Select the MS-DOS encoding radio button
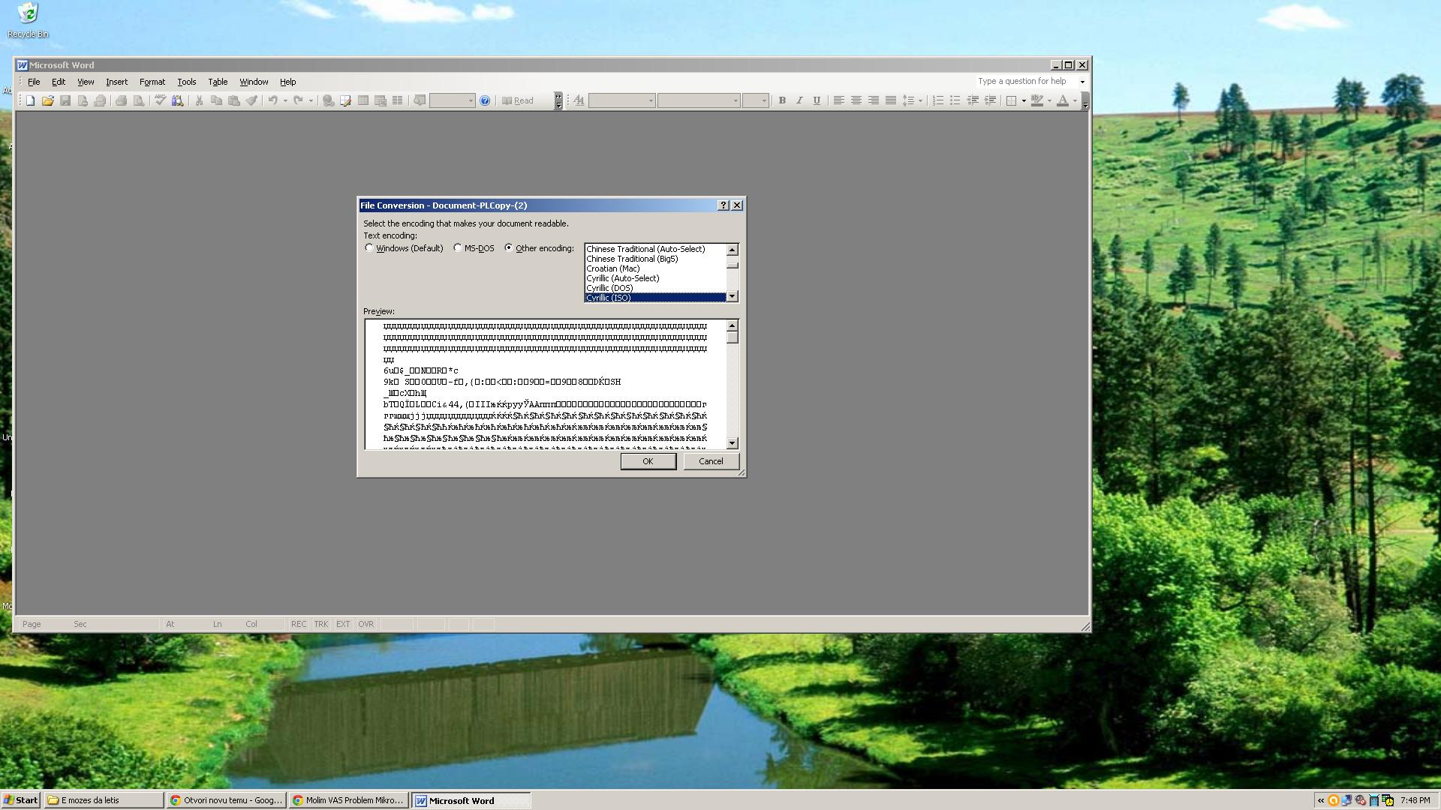1441x810 pixels. (x=458, y=247)
